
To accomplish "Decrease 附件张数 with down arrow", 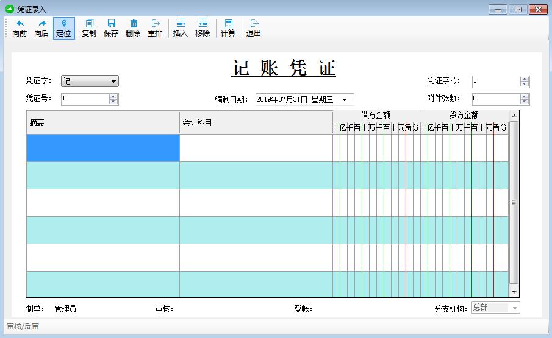I will [525, 102].
